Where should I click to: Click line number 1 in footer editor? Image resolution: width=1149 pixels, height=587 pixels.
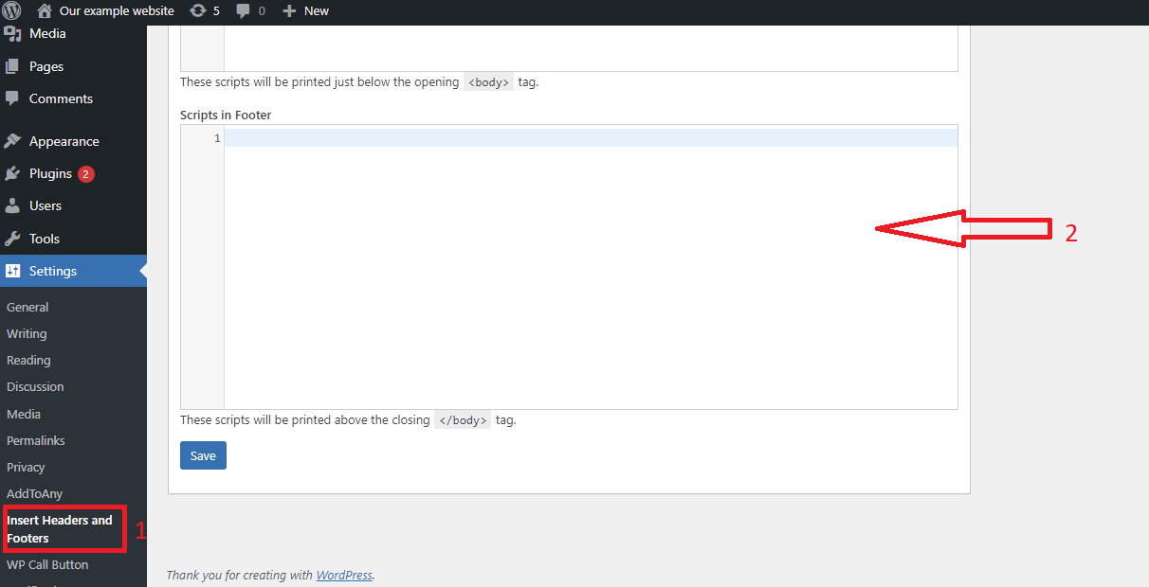(x=217, y=138)
